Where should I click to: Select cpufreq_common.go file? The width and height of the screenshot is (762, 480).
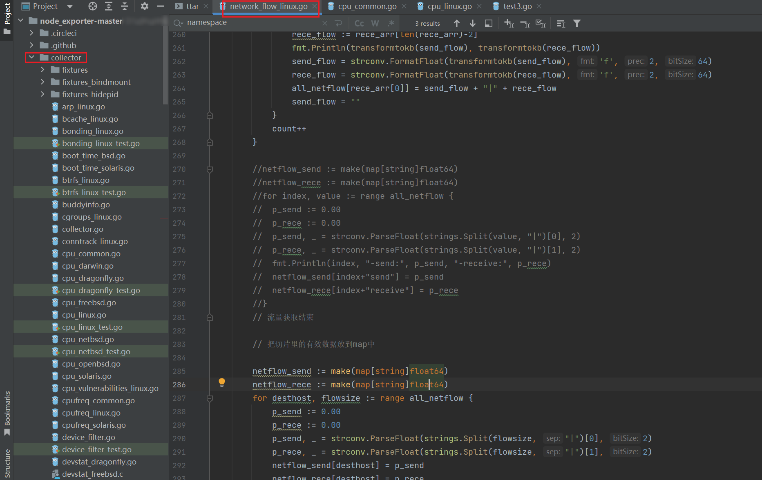[x=98, y=400]
